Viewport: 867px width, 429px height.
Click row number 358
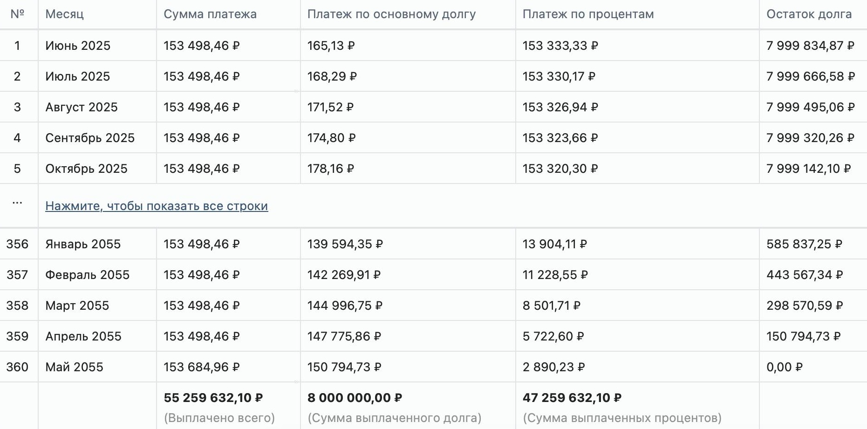point(17,306)
